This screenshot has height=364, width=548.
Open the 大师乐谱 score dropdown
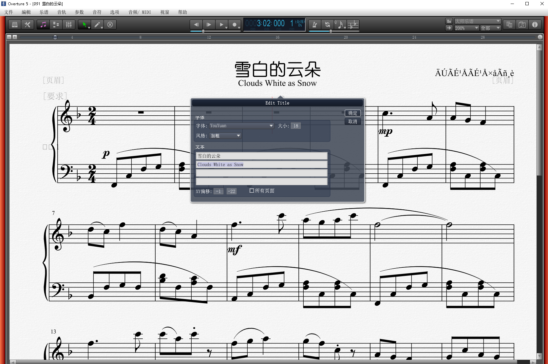tap(478, 21)
